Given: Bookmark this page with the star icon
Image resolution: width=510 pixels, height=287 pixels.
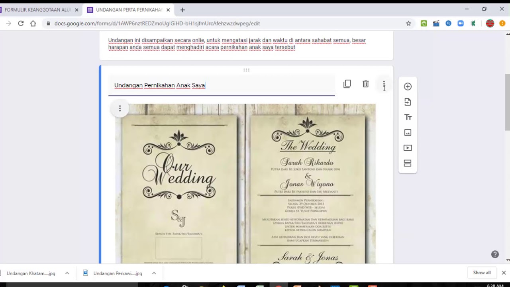Looking at the screenshot, I should (408, 24).
